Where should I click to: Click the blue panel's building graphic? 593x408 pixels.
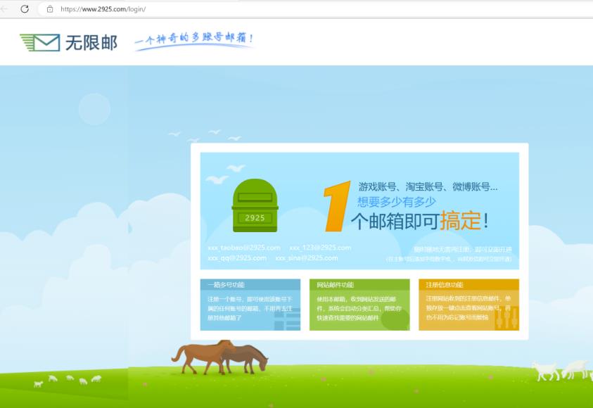click(286, 317)
